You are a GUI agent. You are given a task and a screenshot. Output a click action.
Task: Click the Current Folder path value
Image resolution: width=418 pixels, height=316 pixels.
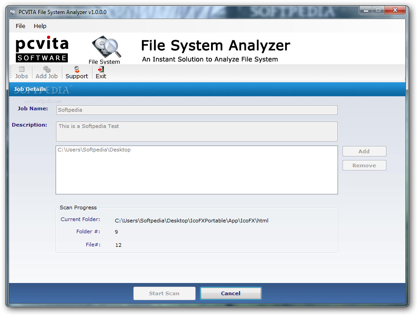[x=192, y=221]
